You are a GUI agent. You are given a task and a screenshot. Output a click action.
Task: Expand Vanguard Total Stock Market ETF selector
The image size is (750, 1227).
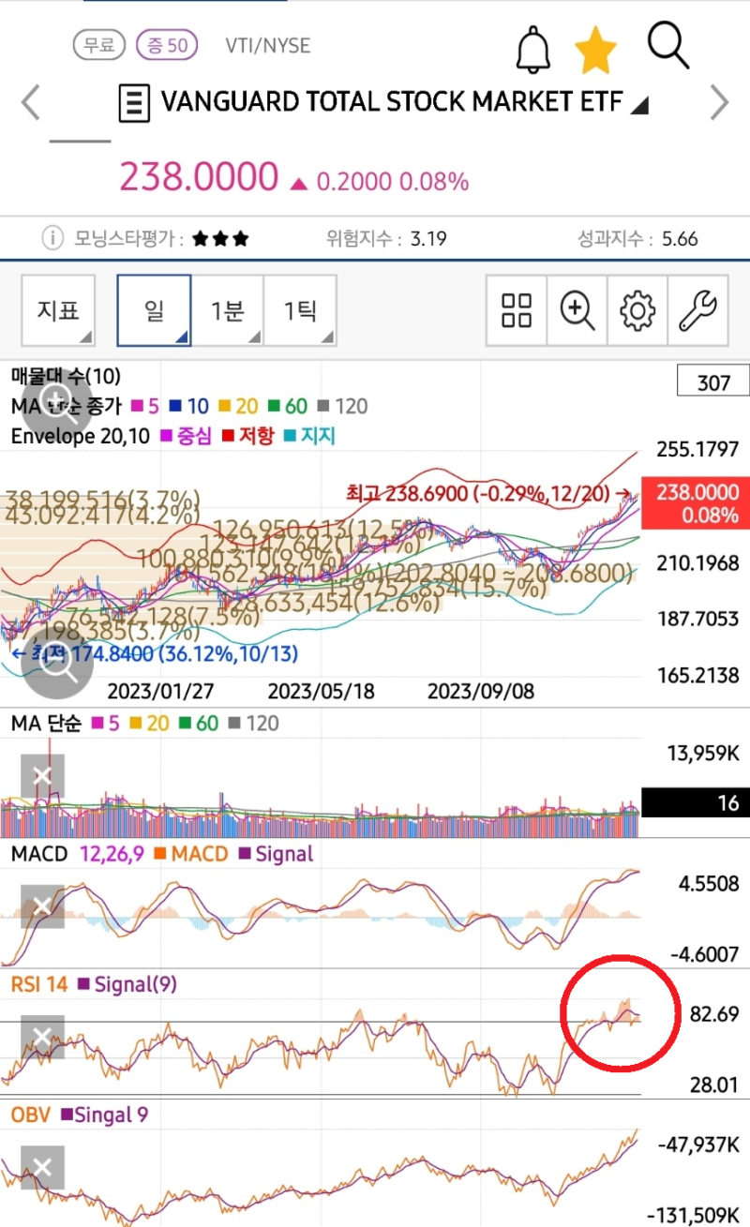tap(639, 106)
